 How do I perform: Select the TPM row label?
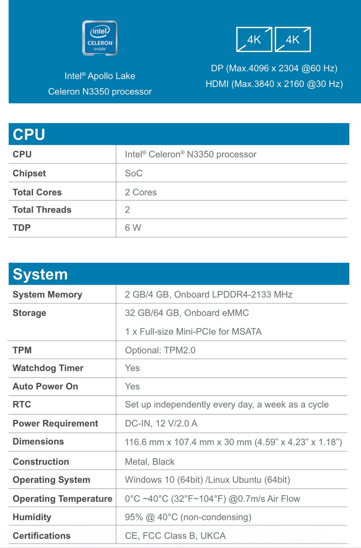(x=22, y=350)
